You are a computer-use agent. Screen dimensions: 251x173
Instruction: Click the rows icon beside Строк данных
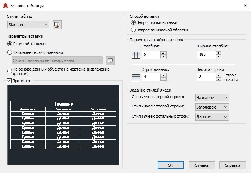point(136,78)
